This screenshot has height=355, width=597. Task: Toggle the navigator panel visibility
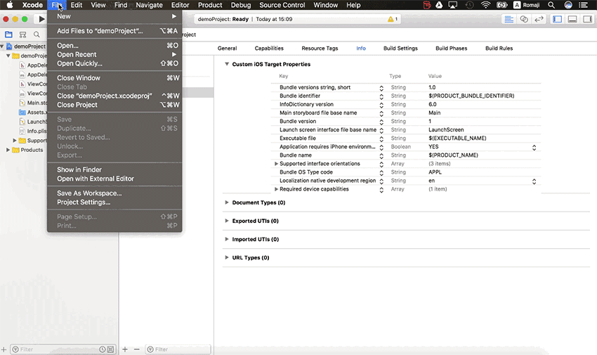(x=558, y=19)
